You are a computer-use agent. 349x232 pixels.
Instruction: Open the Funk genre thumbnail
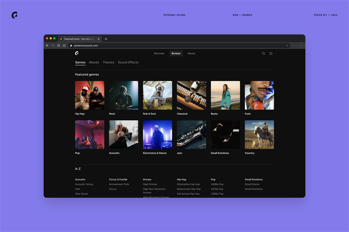click(259, 95)
